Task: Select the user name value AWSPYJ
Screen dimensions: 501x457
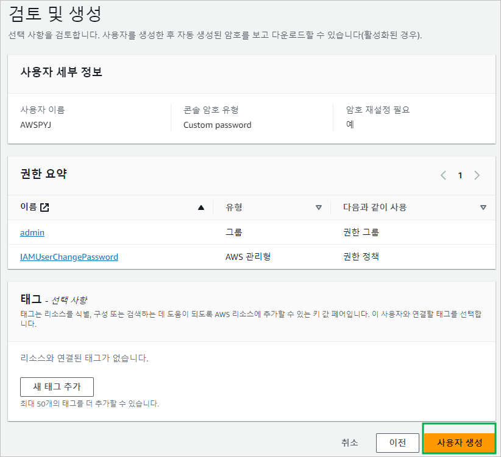Action: 35,125
